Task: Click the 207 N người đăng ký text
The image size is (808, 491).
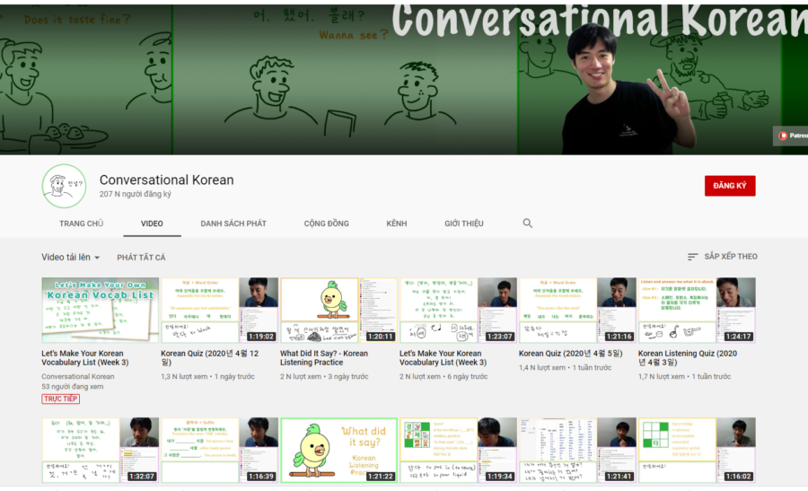Action: [135, 194]
